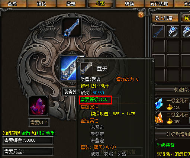
Task: Select the blue sword in the top upgrade slot
Action: pyautogui.click(x=72, y=27)
